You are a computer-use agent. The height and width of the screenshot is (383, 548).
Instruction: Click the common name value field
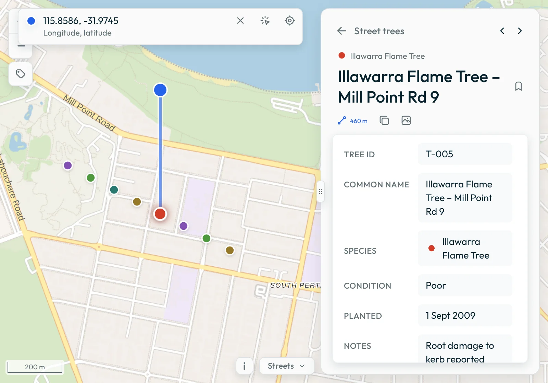[465, 198]
